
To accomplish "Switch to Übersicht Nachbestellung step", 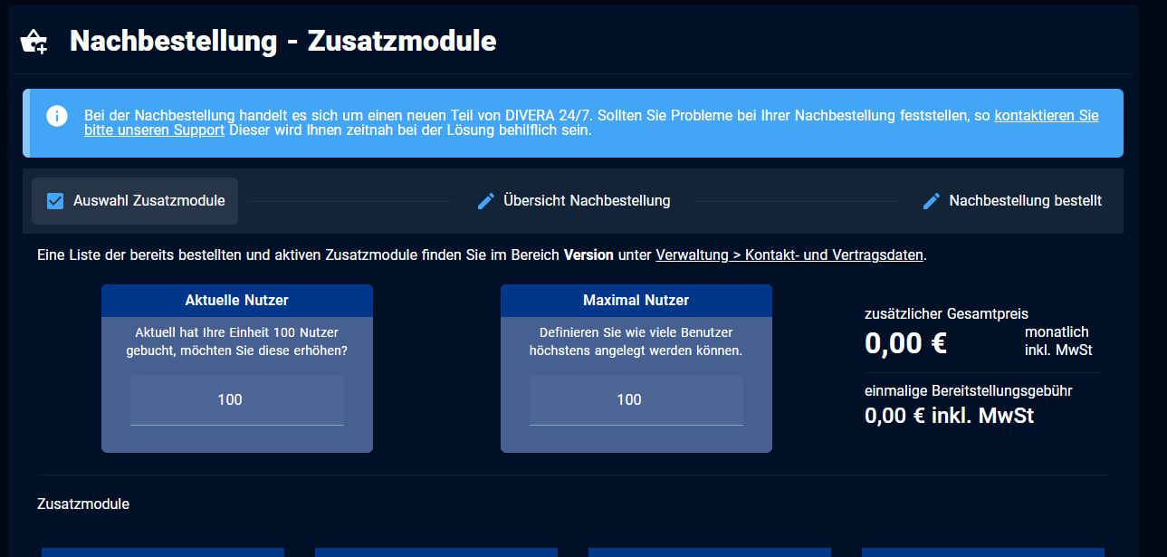I will click(586, 201).
